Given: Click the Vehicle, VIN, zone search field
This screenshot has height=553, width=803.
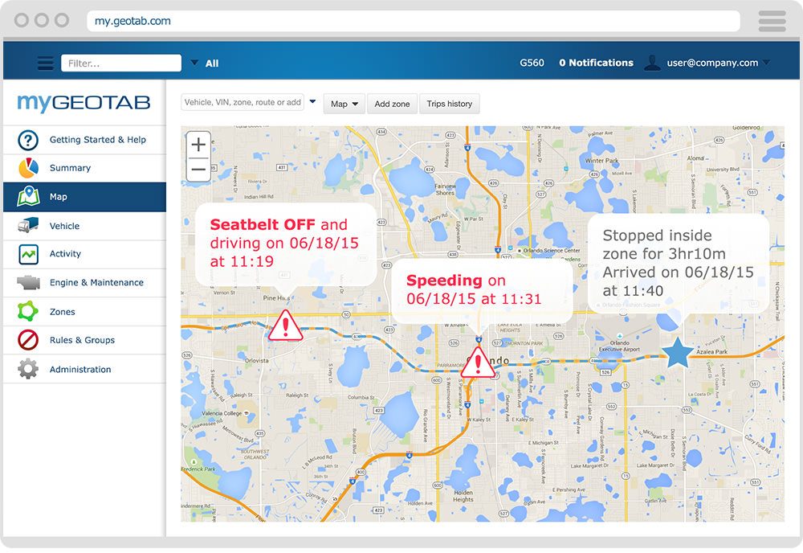Looking at the screenshot, I should click(243, 102).
